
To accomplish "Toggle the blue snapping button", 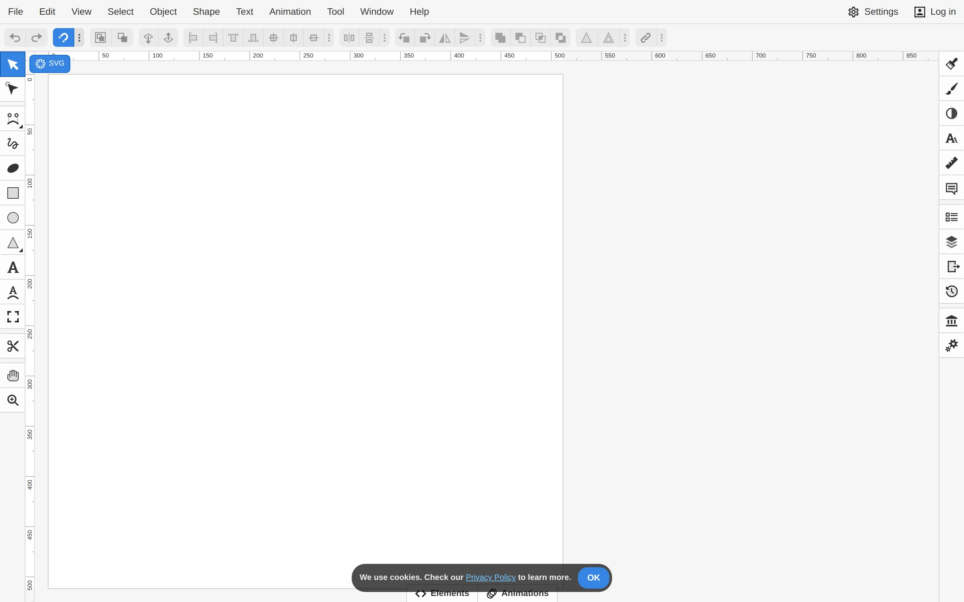I will (63, 38).
